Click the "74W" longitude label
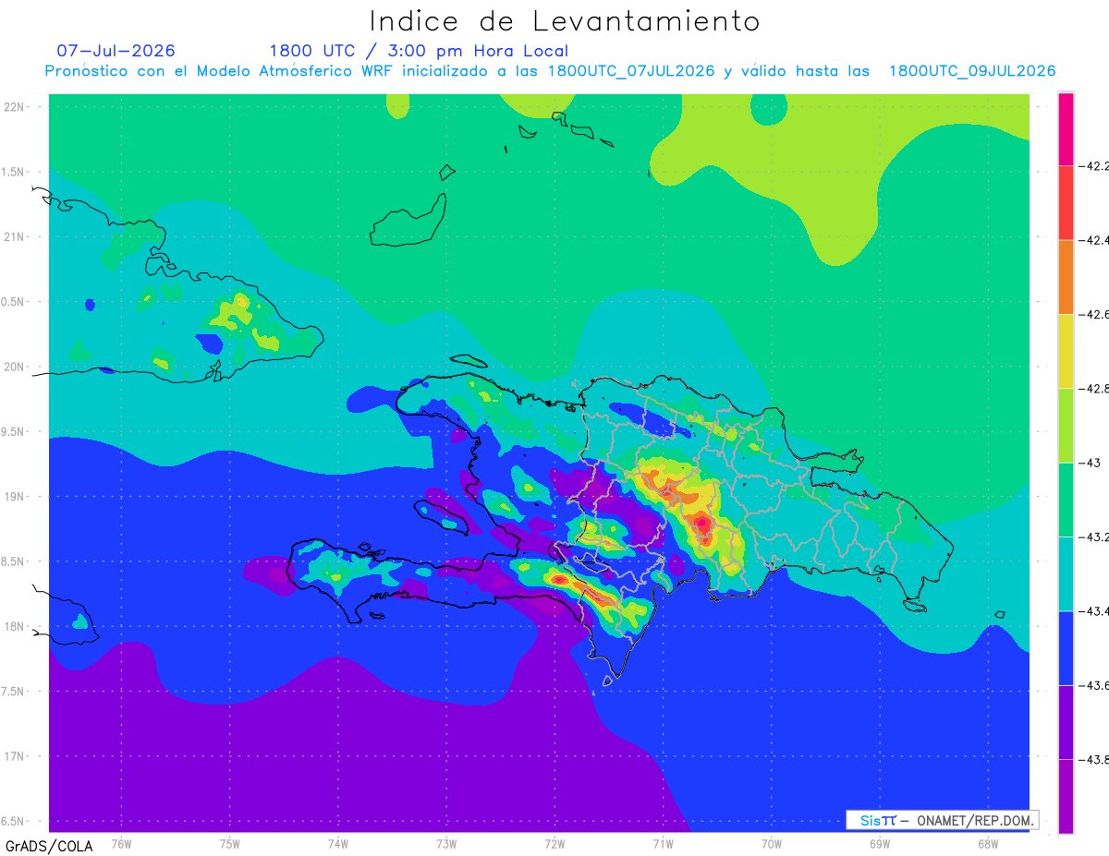 (338, 844)
